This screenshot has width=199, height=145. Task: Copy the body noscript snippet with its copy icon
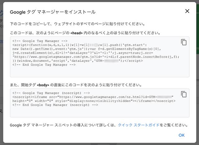pyautogui.click(x=184, y=94)
